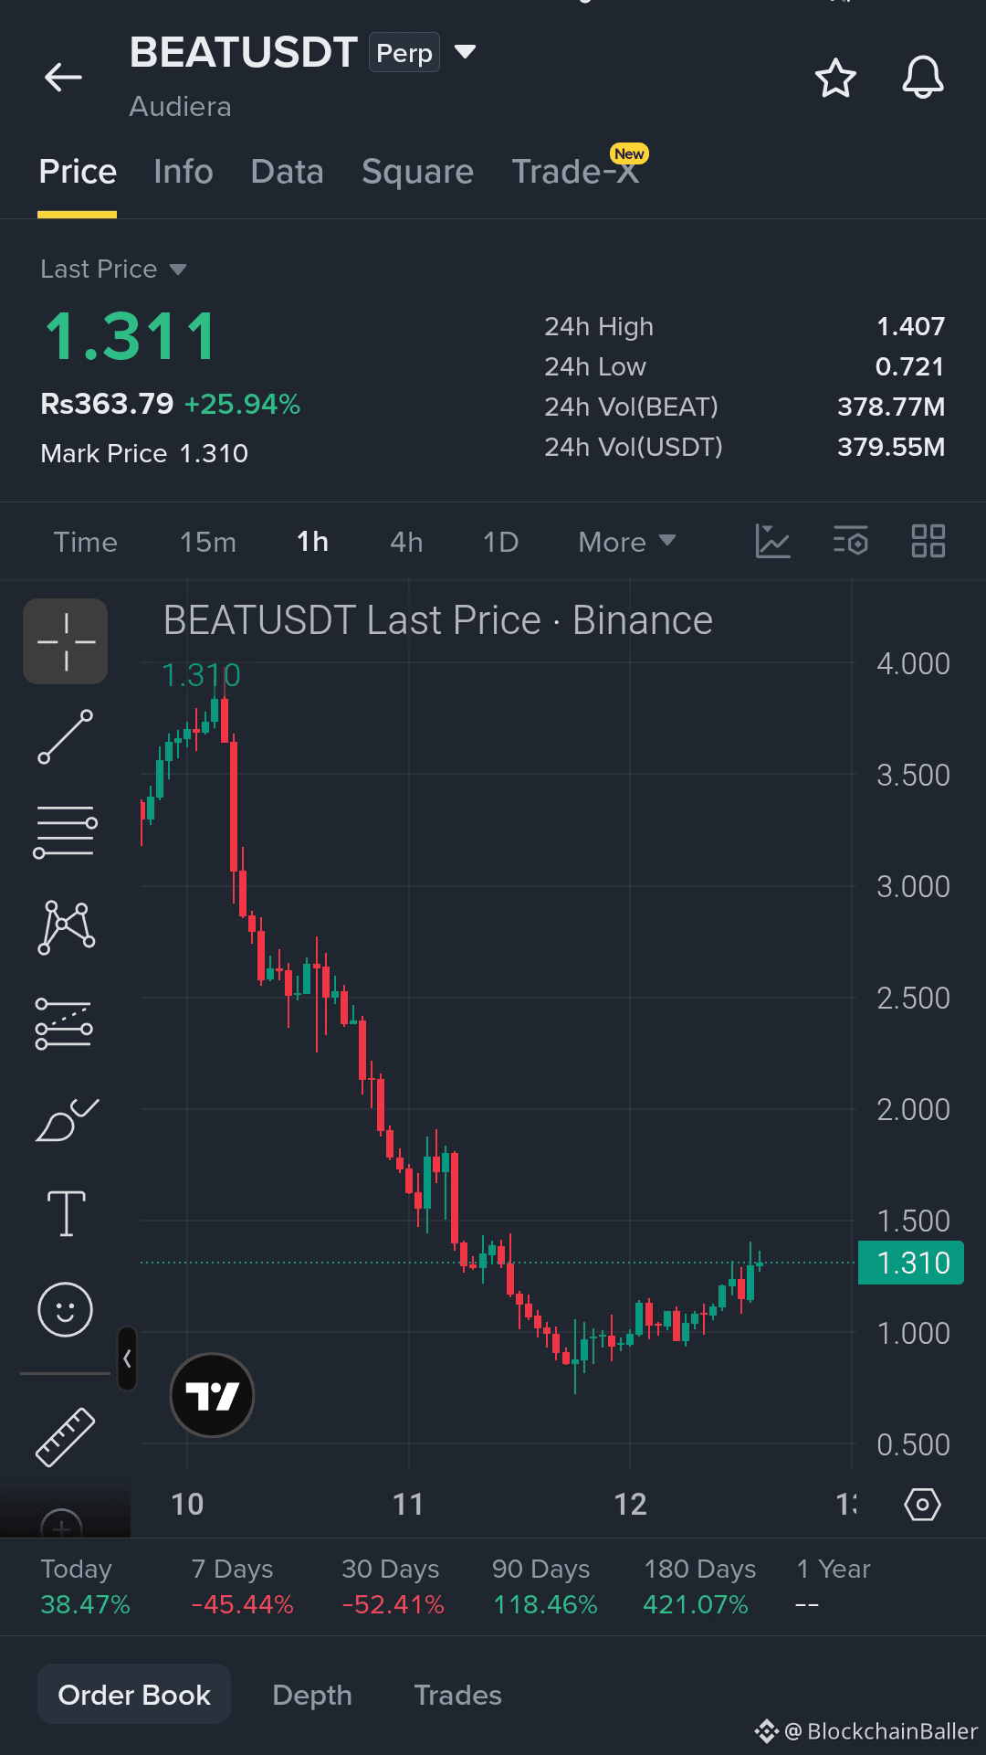Select the 1D chart interval

[500, 542]
